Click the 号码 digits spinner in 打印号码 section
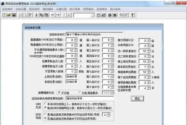This screenshot has width=187, height=125. (108, 115)
